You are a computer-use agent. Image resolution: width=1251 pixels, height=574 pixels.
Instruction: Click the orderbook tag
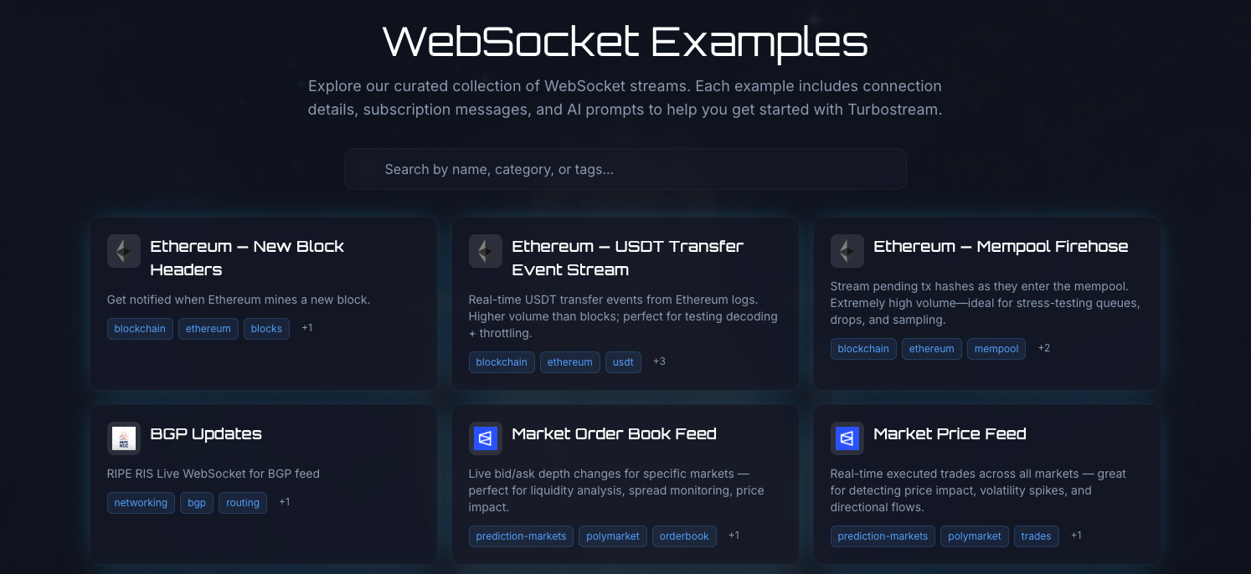point(684,536)
